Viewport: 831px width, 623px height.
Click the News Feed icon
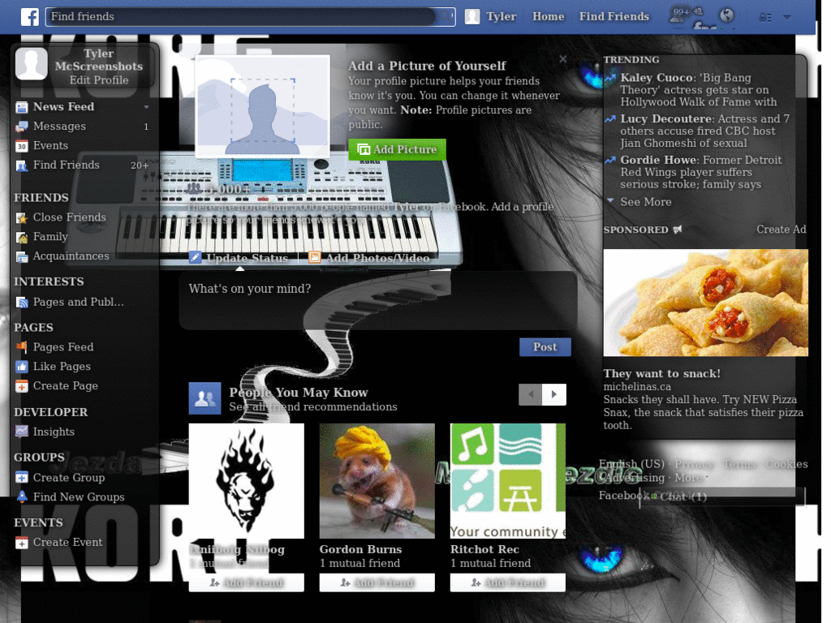[22, 108]
